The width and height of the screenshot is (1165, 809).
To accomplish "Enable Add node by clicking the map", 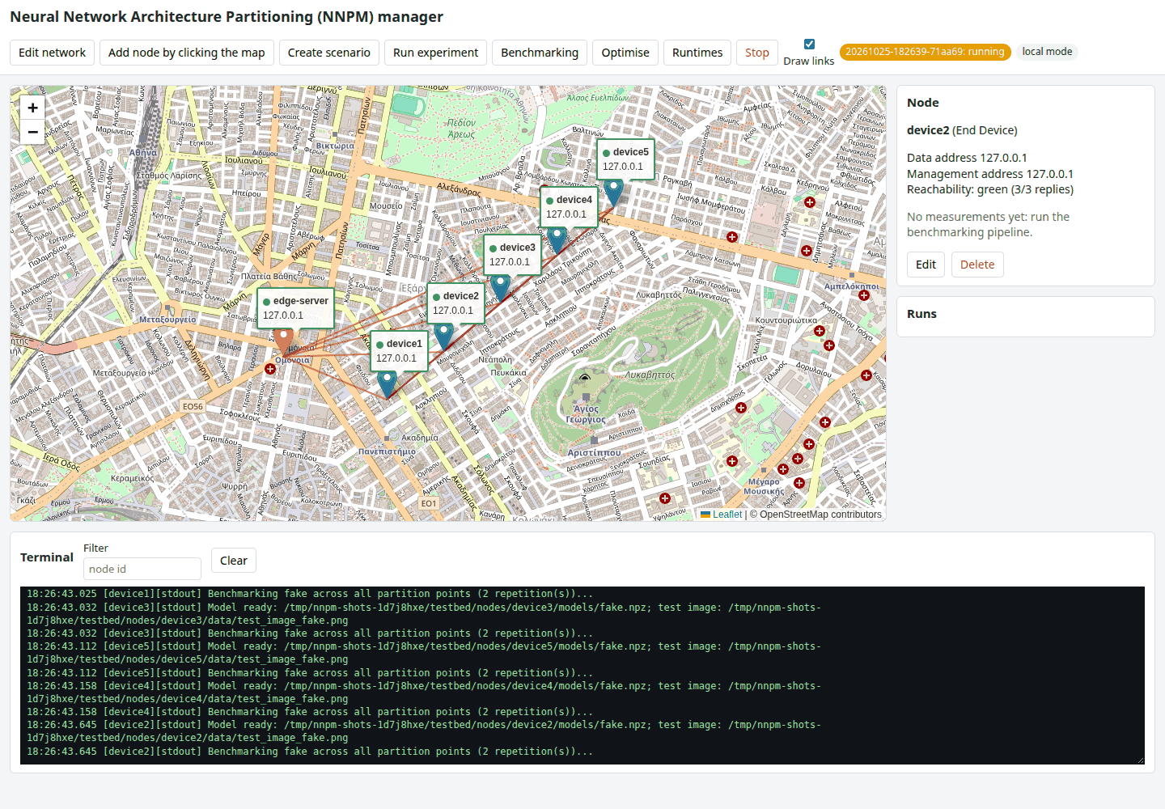I will (187, 53).
